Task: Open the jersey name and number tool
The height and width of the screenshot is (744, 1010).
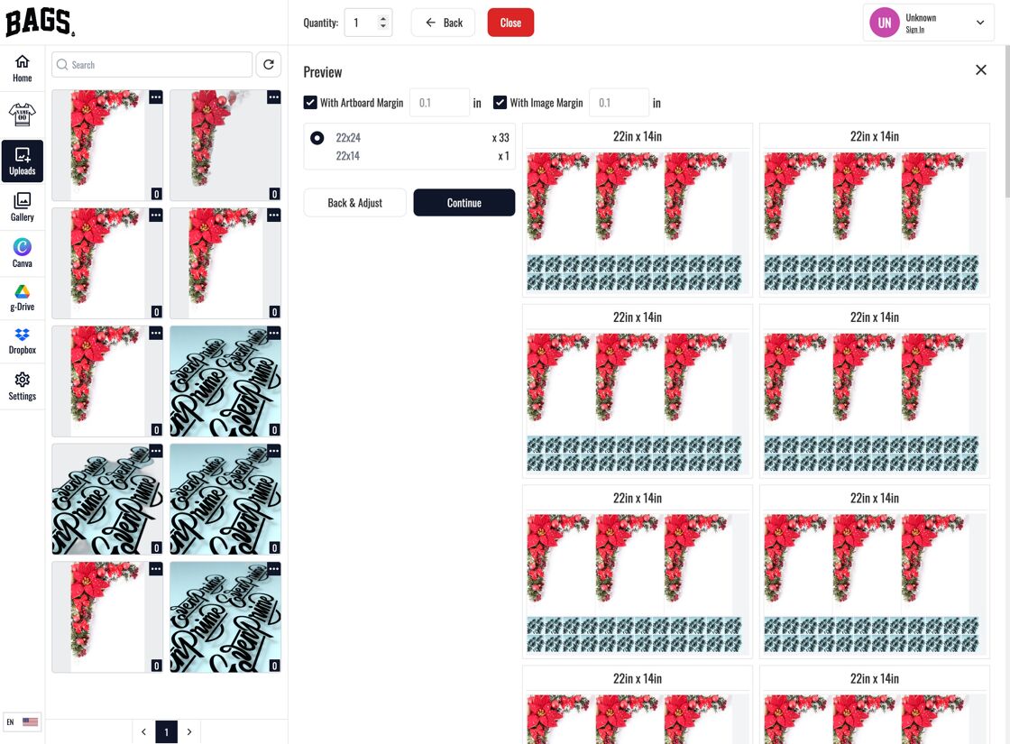Action: pos(22,115)
